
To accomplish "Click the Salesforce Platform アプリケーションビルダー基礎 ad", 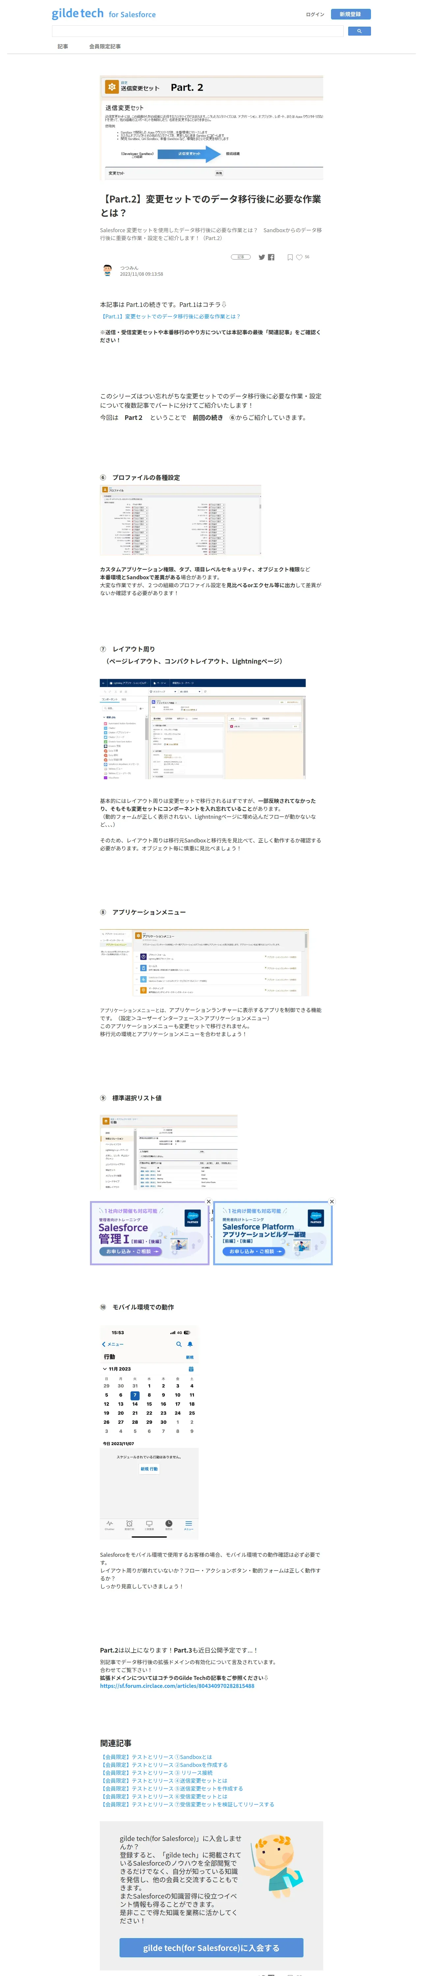I will [x=272, y=1233].
